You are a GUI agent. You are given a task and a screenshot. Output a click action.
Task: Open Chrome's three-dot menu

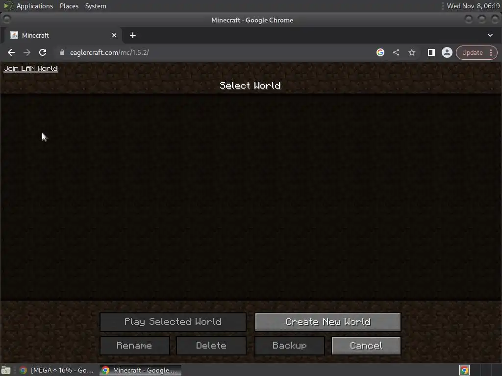(491, 53)
